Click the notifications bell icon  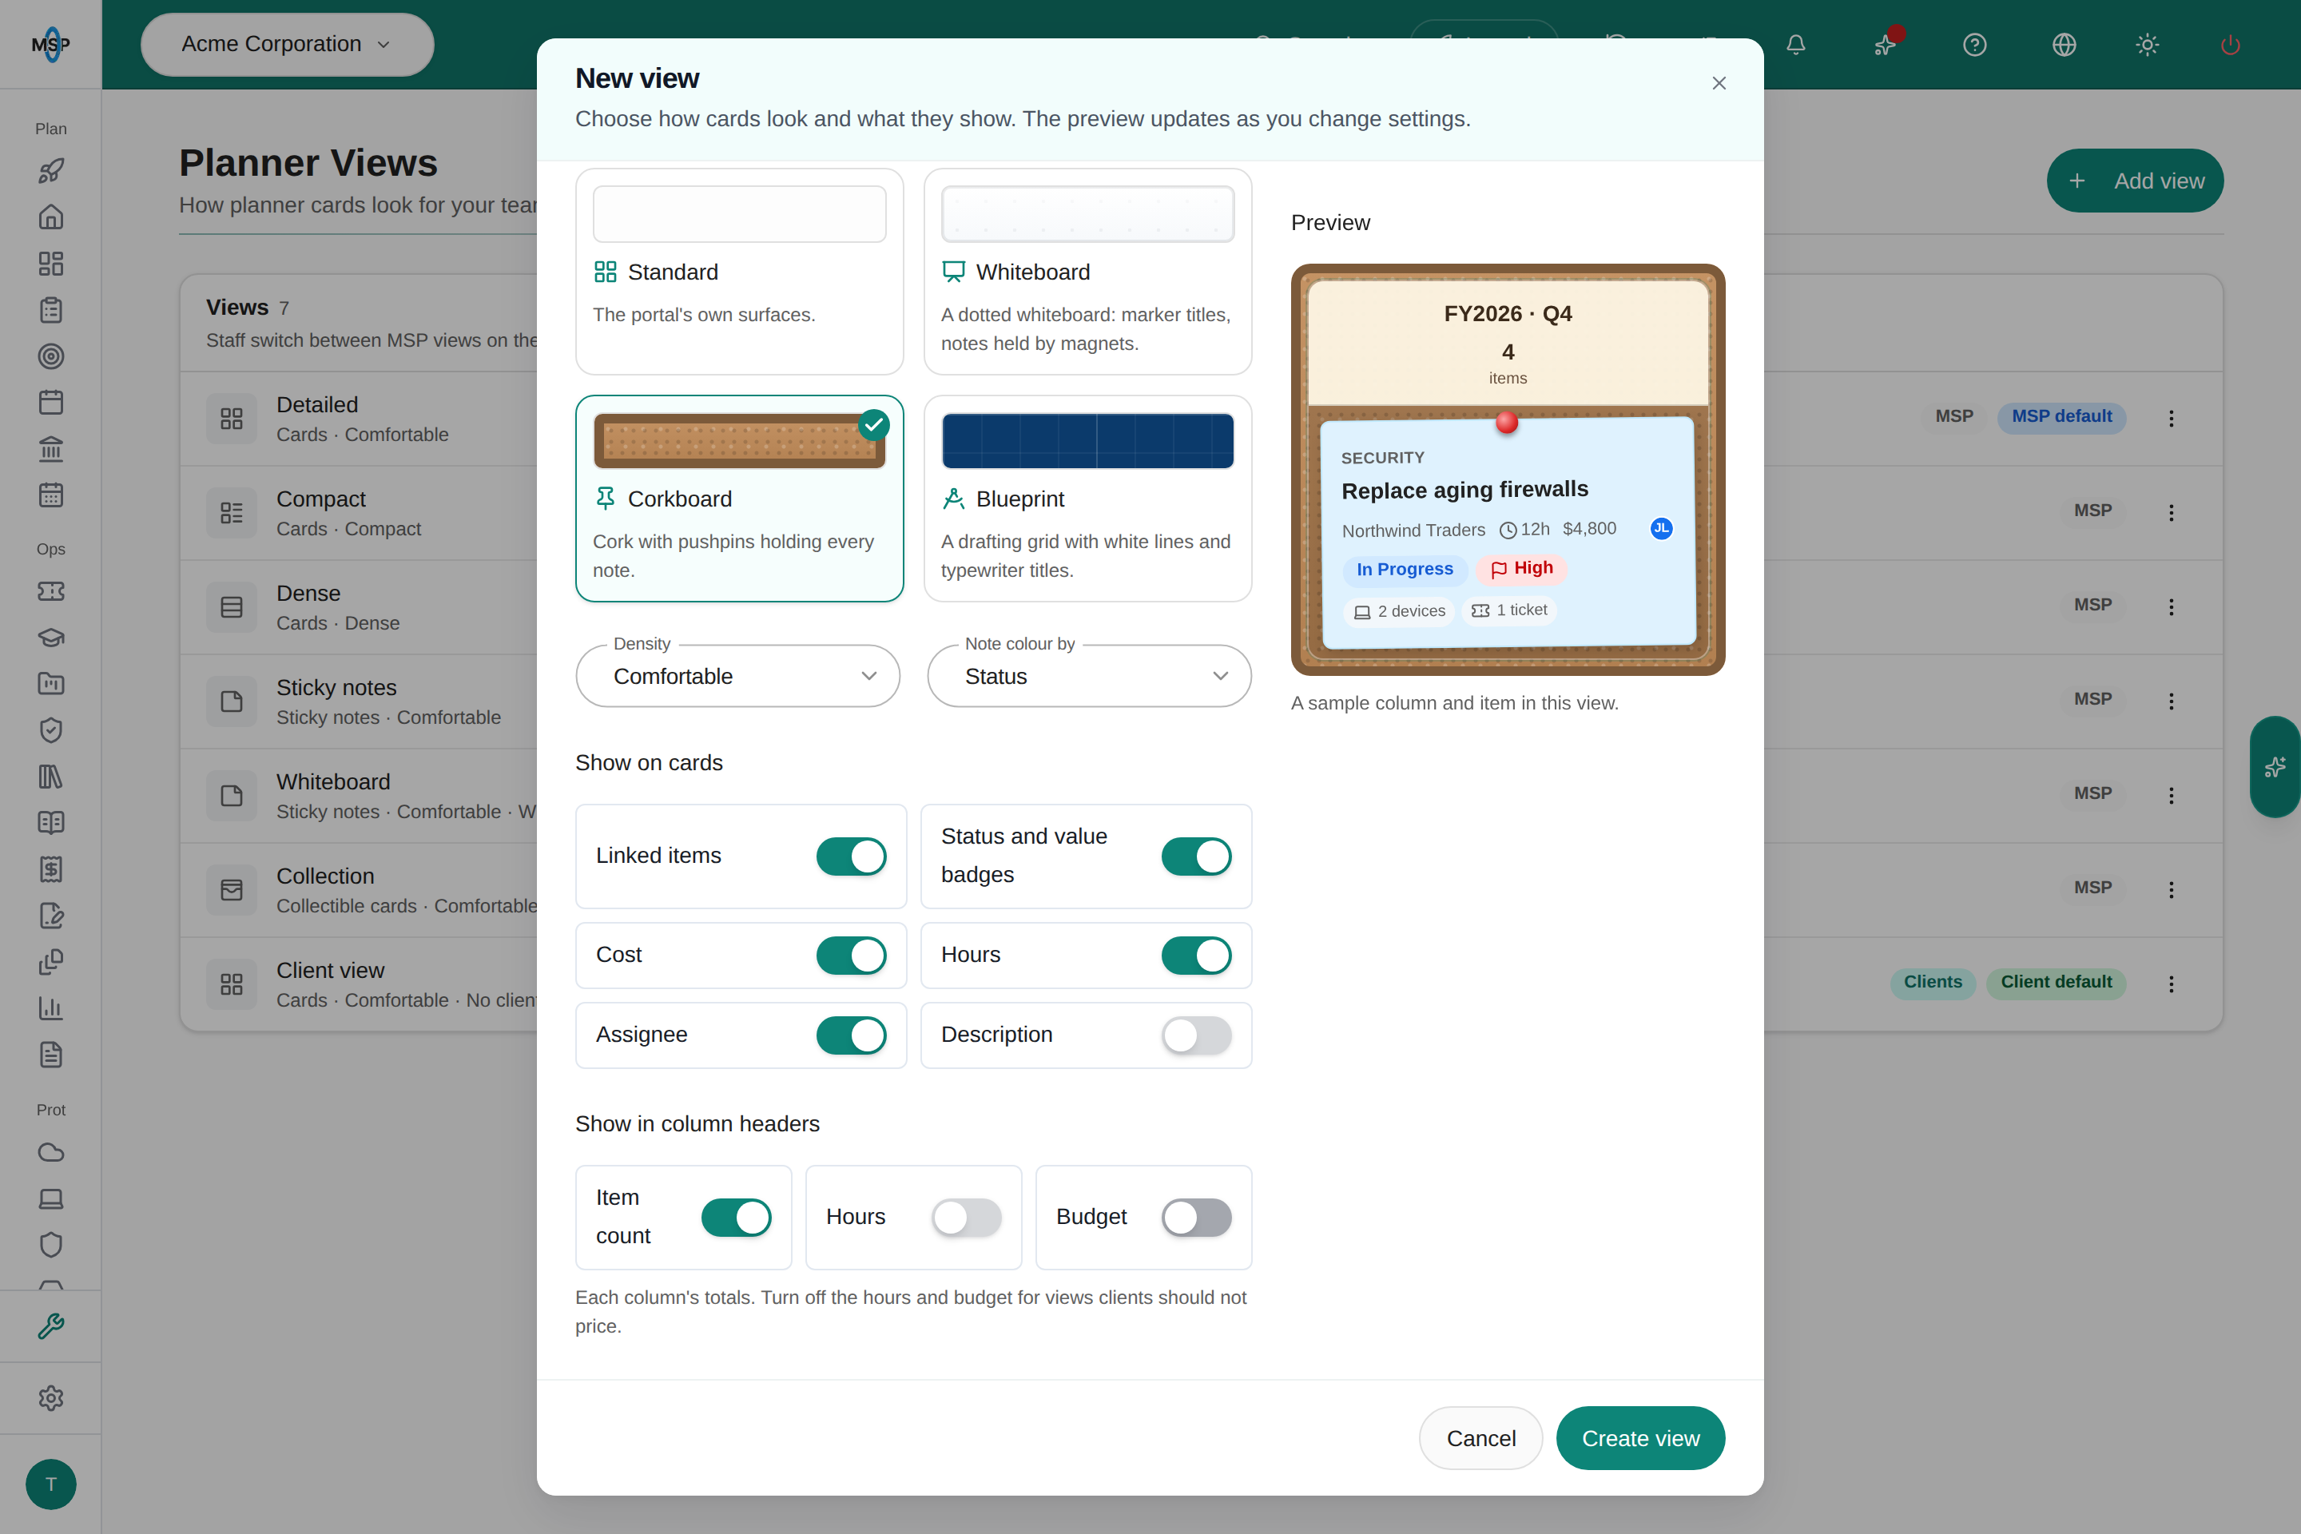1795,45
